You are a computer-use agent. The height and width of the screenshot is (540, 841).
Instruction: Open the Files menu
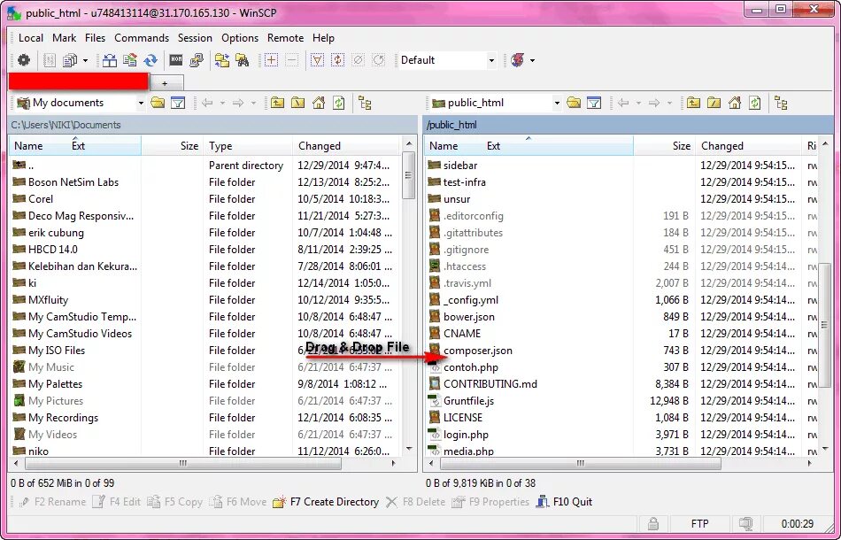(x=95, y=38)
